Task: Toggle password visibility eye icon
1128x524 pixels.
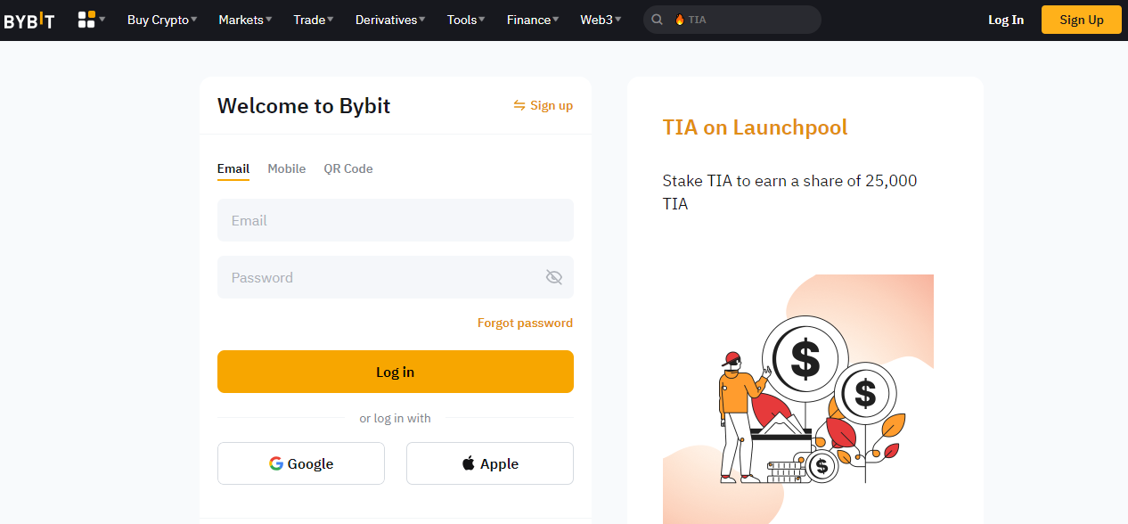Action: (x=554, y=277)
